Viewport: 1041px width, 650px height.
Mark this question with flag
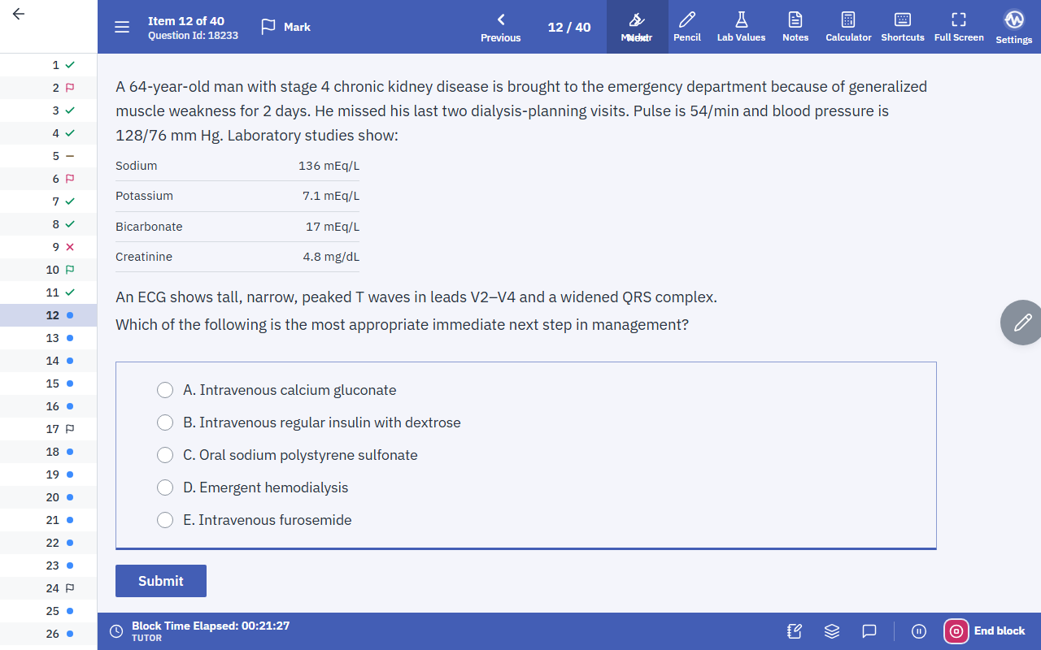click(x=285, y=27)
